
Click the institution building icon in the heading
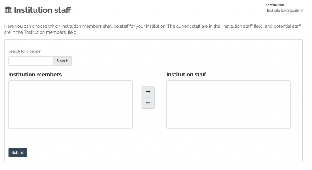[x=8, y=10]
